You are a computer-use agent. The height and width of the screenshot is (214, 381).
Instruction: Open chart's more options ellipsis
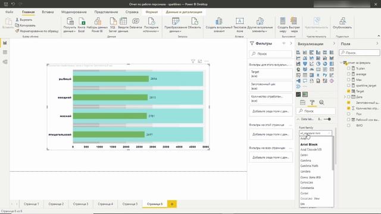tap(207, 61)
